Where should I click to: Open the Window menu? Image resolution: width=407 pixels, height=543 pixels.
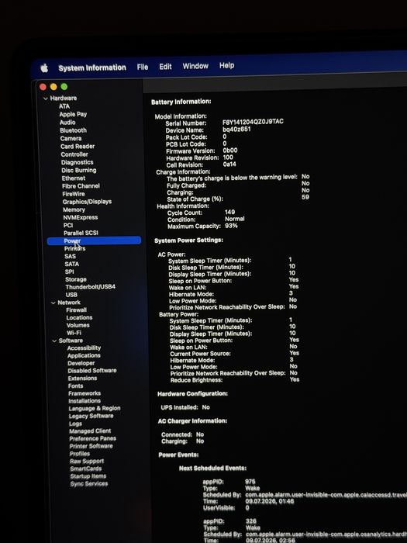point(195,66)
